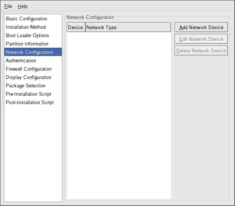Show Firewall Configuration settings

click(29, 69)
